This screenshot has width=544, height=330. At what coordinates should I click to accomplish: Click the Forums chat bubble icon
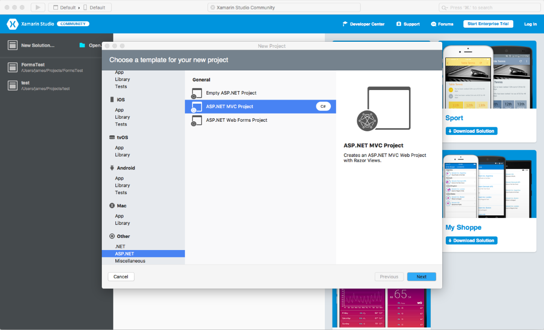[x=434, y=24]
